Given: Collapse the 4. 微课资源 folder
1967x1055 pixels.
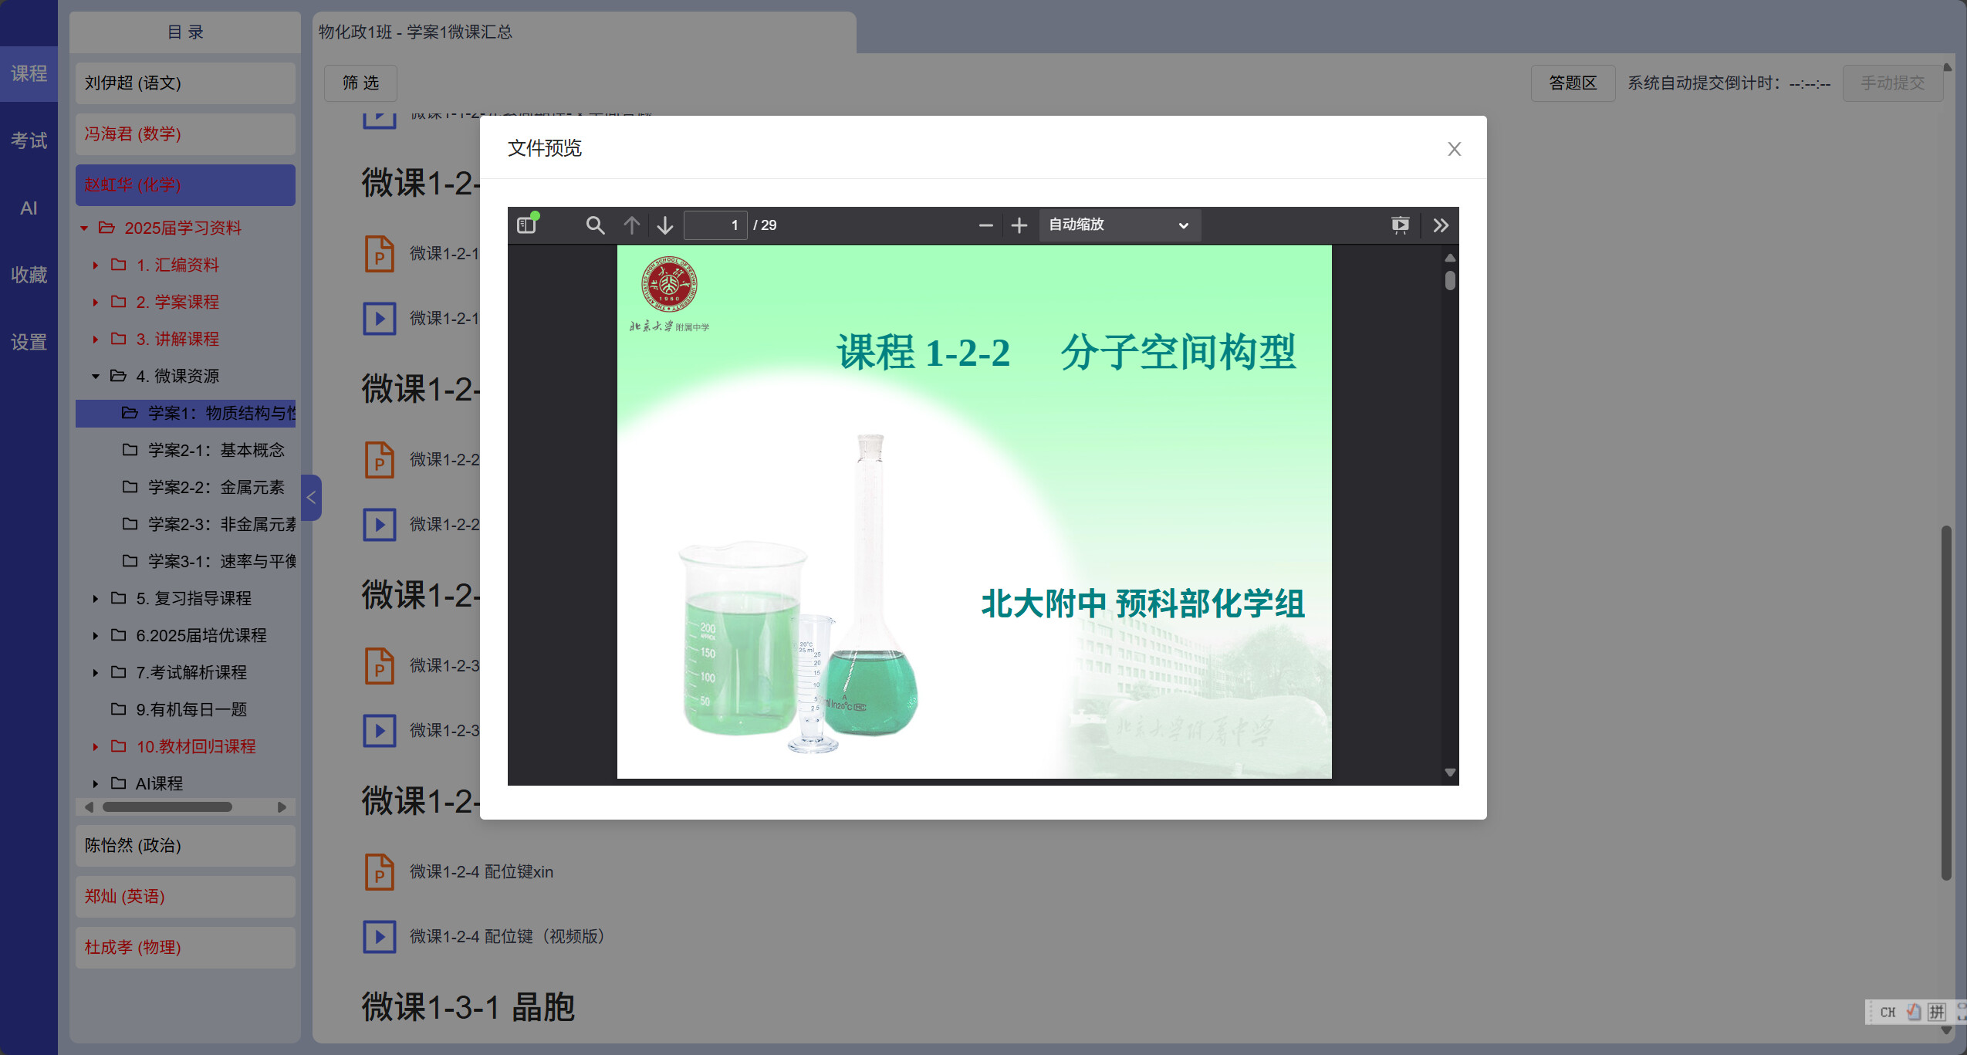Looking at the screenshot, I should coord(95,376).
